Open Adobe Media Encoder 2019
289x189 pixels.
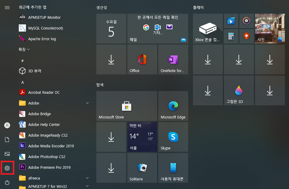(53, 146)
